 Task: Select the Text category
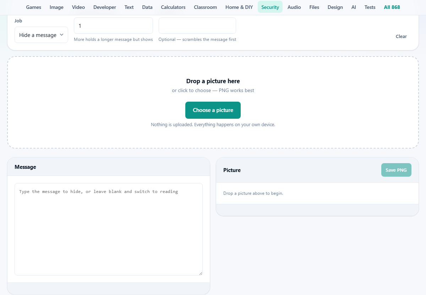tap(129, 7)
